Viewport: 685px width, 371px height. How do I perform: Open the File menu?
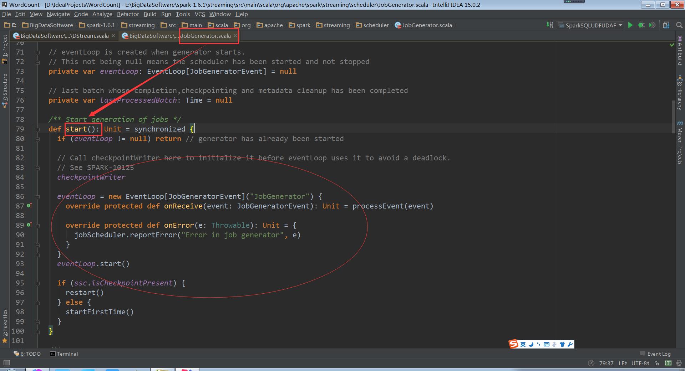coord(6,14)
